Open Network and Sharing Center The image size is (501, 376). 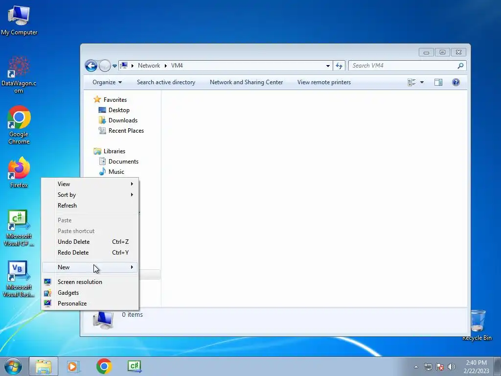(x=247, y=82)
